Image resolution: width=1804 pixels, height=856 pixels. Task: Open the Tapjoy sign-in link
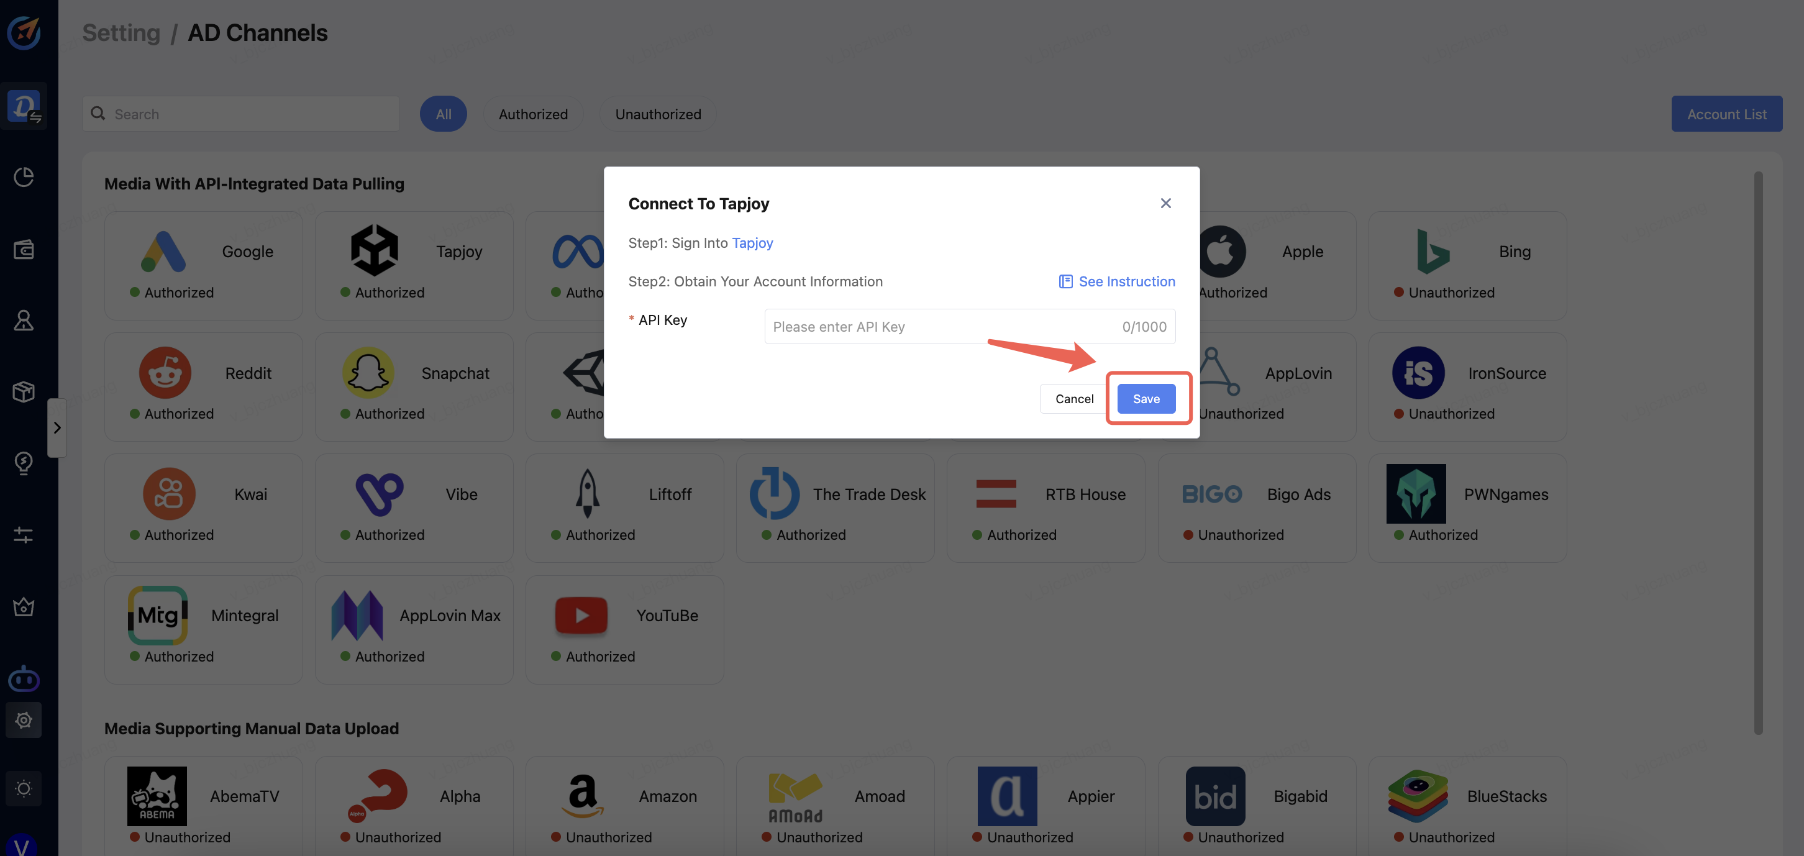point(752,242)
